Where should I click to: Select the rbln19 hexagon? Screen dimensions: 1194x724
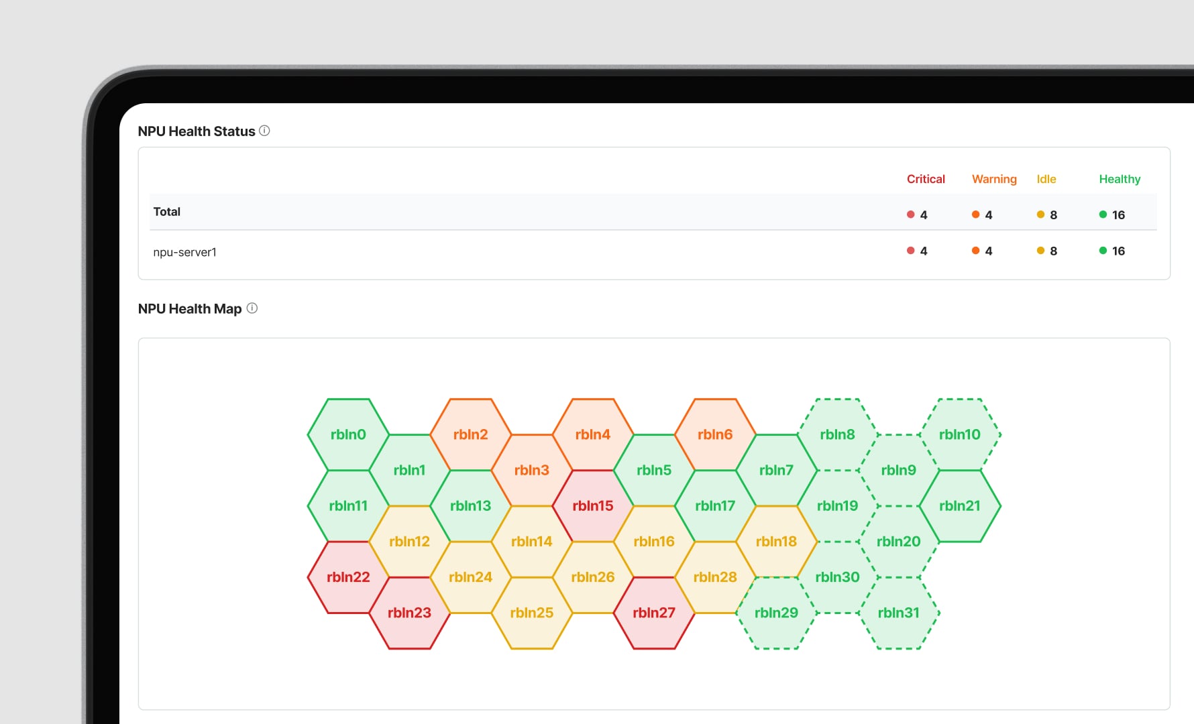837,505
